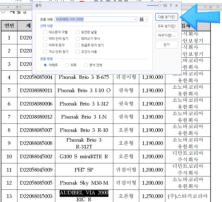Click the highlighted AUDIBEL VIA 2000 text in row 13
The width and height of the screenshot is (222, 202).
pyautogui.click(x=84, y=193)
